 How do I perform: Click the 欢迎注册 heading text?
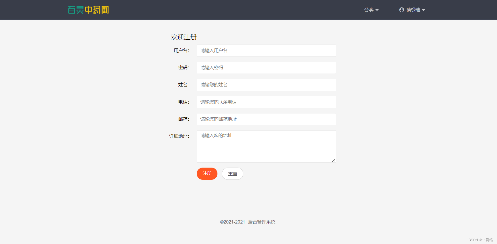tap(184, 37)
